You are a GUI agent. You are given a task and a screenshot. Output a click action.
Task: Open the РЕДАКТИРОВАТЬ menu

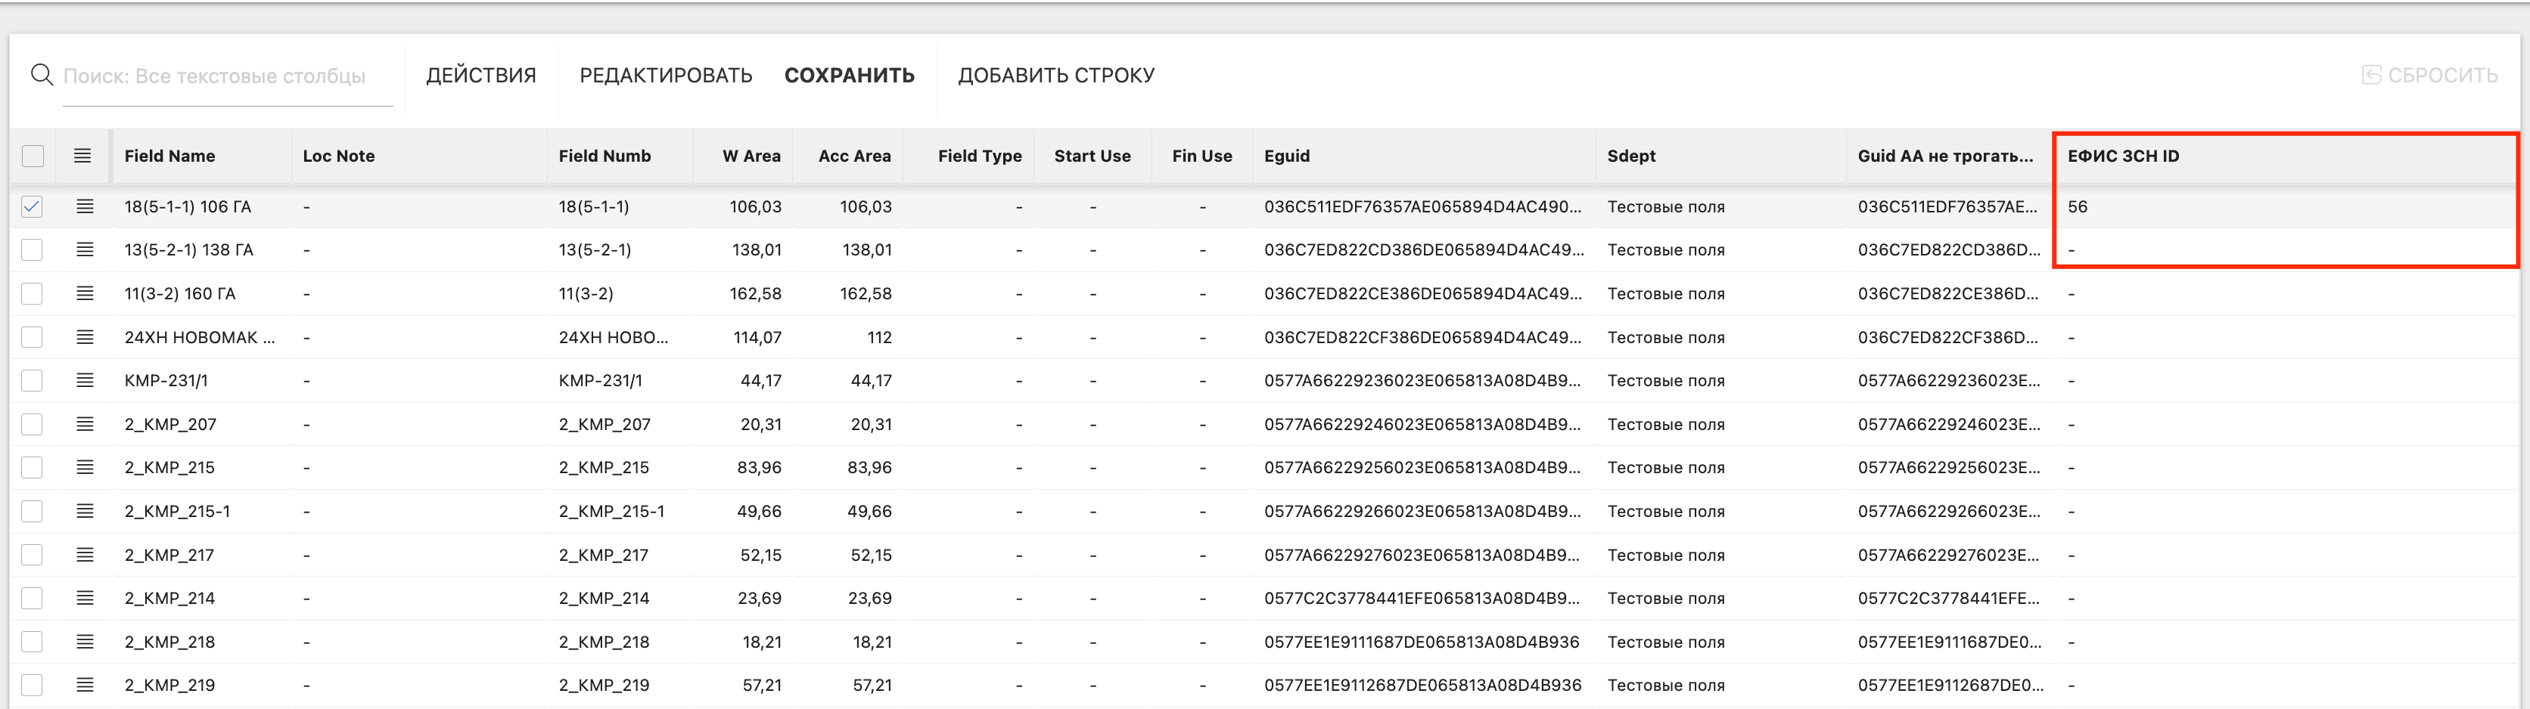665,76
